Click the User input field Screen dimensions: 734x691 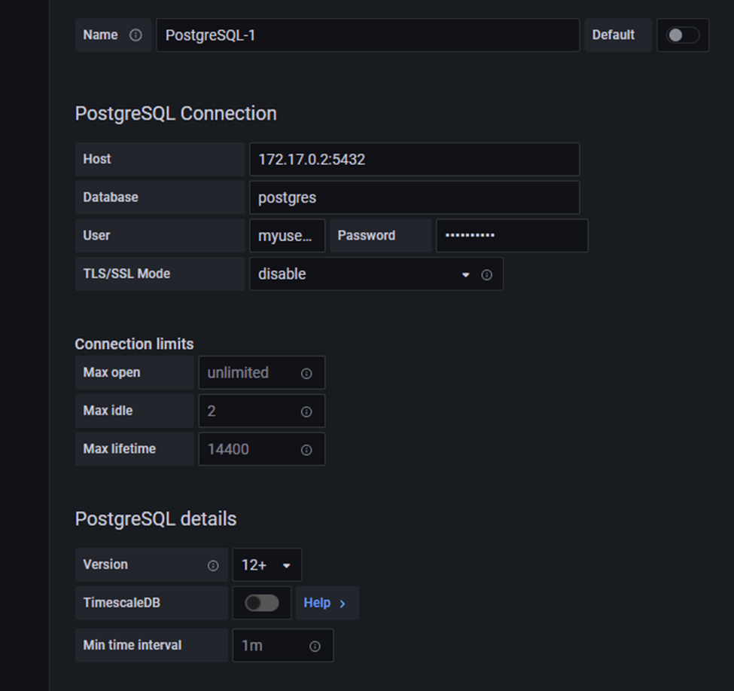287,236
